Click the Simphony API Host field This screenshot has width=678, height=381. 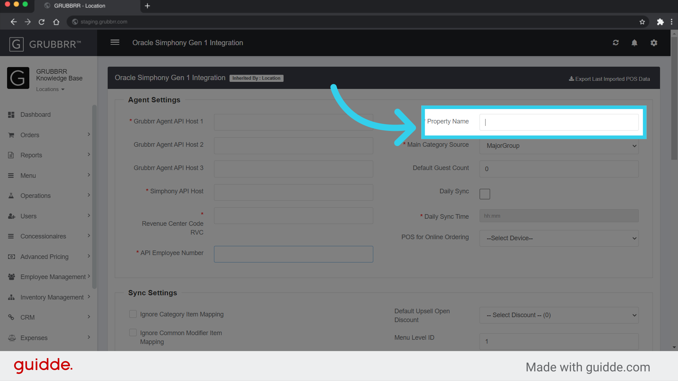293,192
